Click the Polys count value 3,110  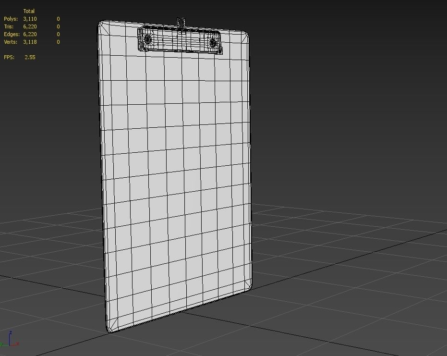tap(30, 19)
